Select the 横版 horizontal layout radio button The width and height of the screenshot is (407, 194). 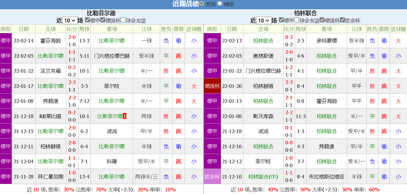pyautogui.click(x=220, y=4)
